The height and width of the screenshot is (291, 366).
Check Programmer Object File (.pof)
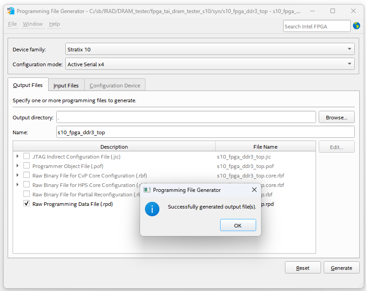coord(27,166)
